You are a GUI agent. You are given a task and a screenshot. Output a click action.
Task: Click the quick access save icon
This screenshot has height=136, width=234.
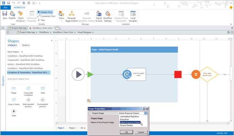(x=9, y=3)
